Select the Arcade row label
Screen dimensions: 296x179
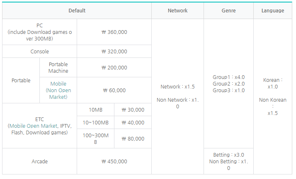click(39, 161)
